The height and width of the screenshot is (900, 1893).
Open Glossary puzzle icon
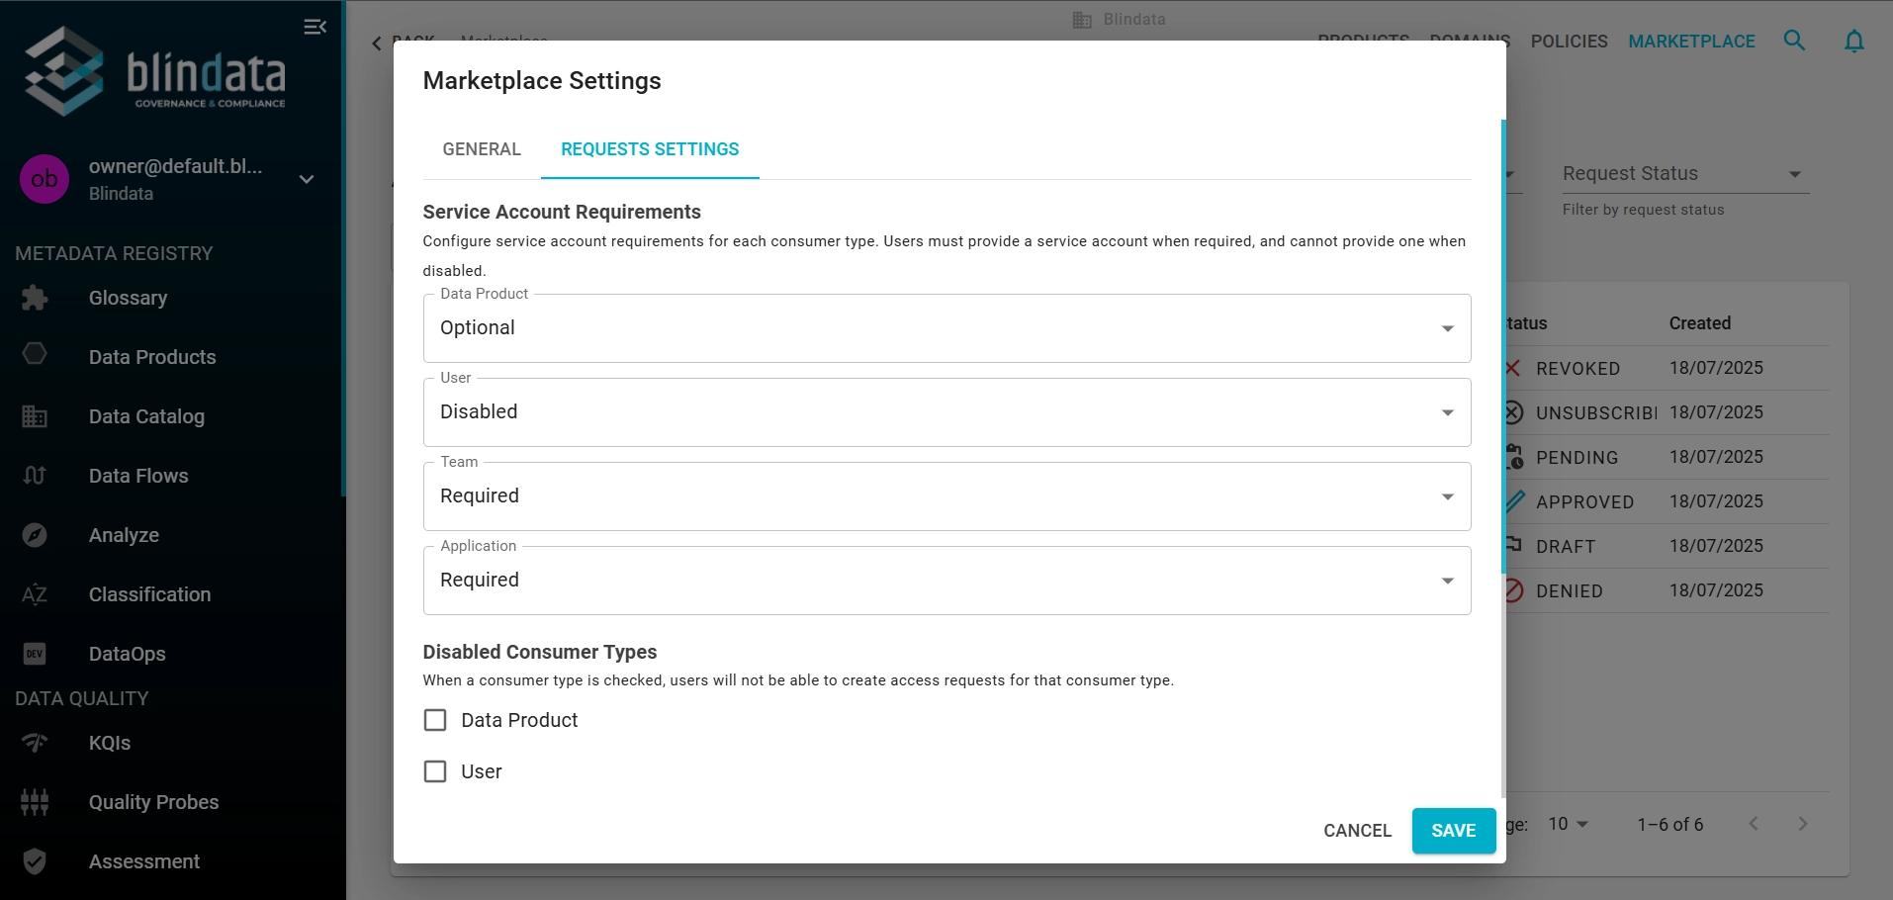coord(35,298)
